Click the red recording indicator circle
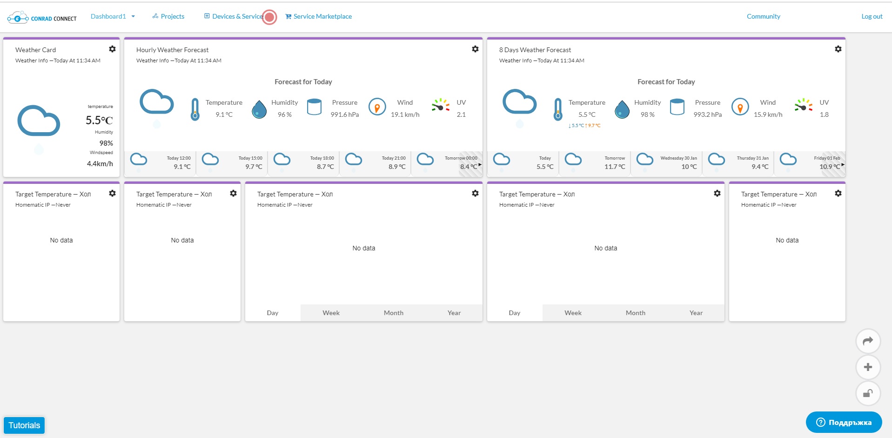This screenshot has height=438, width=892. click(269, 17)
